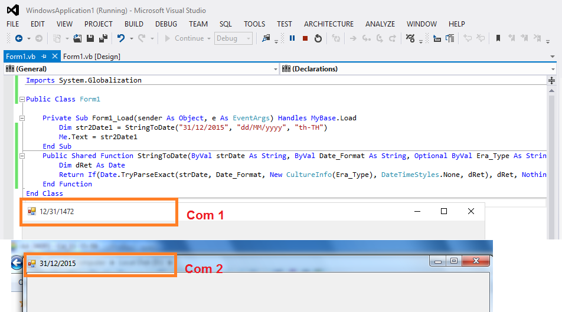Open the document tab list dropdown
562x312 pixels.
coord(553,57)
